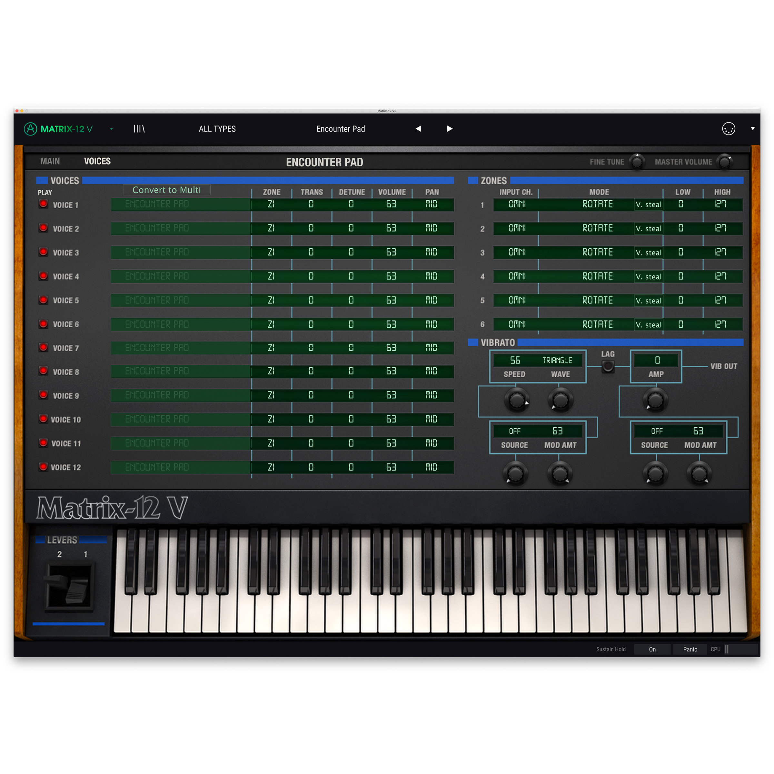Toggle the vibrato LAG button

pos(608,366)
